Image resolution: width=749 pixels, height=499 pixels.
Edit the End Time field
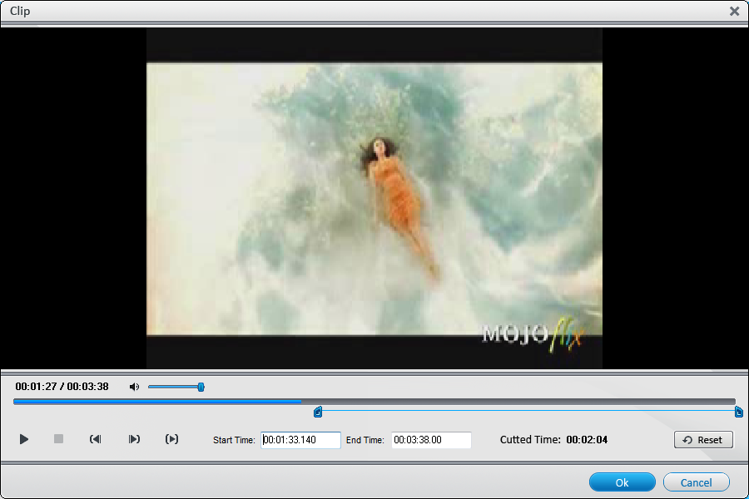(x=431, y=440)
